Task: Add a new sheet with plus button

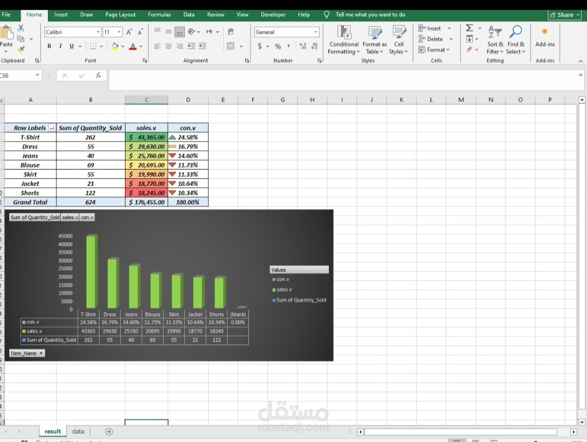Action: click(109, 432)
